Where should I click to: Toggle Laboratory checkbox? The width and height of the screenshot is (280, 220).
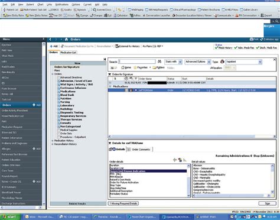click(x=58, y=106)
